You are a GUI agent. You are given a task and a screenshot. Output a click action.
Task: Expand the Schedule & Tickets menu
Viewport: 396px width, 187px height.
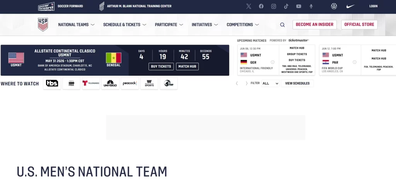click(125, 25)
